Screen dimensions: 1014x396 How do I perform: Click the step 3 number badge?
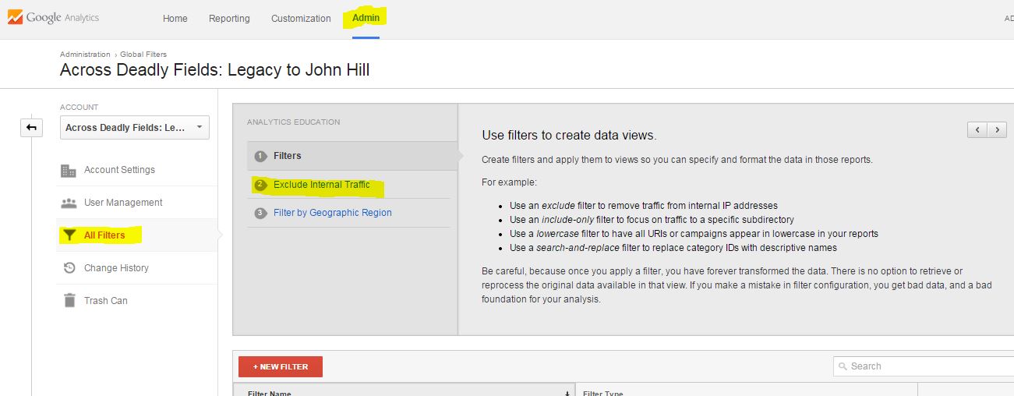(x=260, y=213)
